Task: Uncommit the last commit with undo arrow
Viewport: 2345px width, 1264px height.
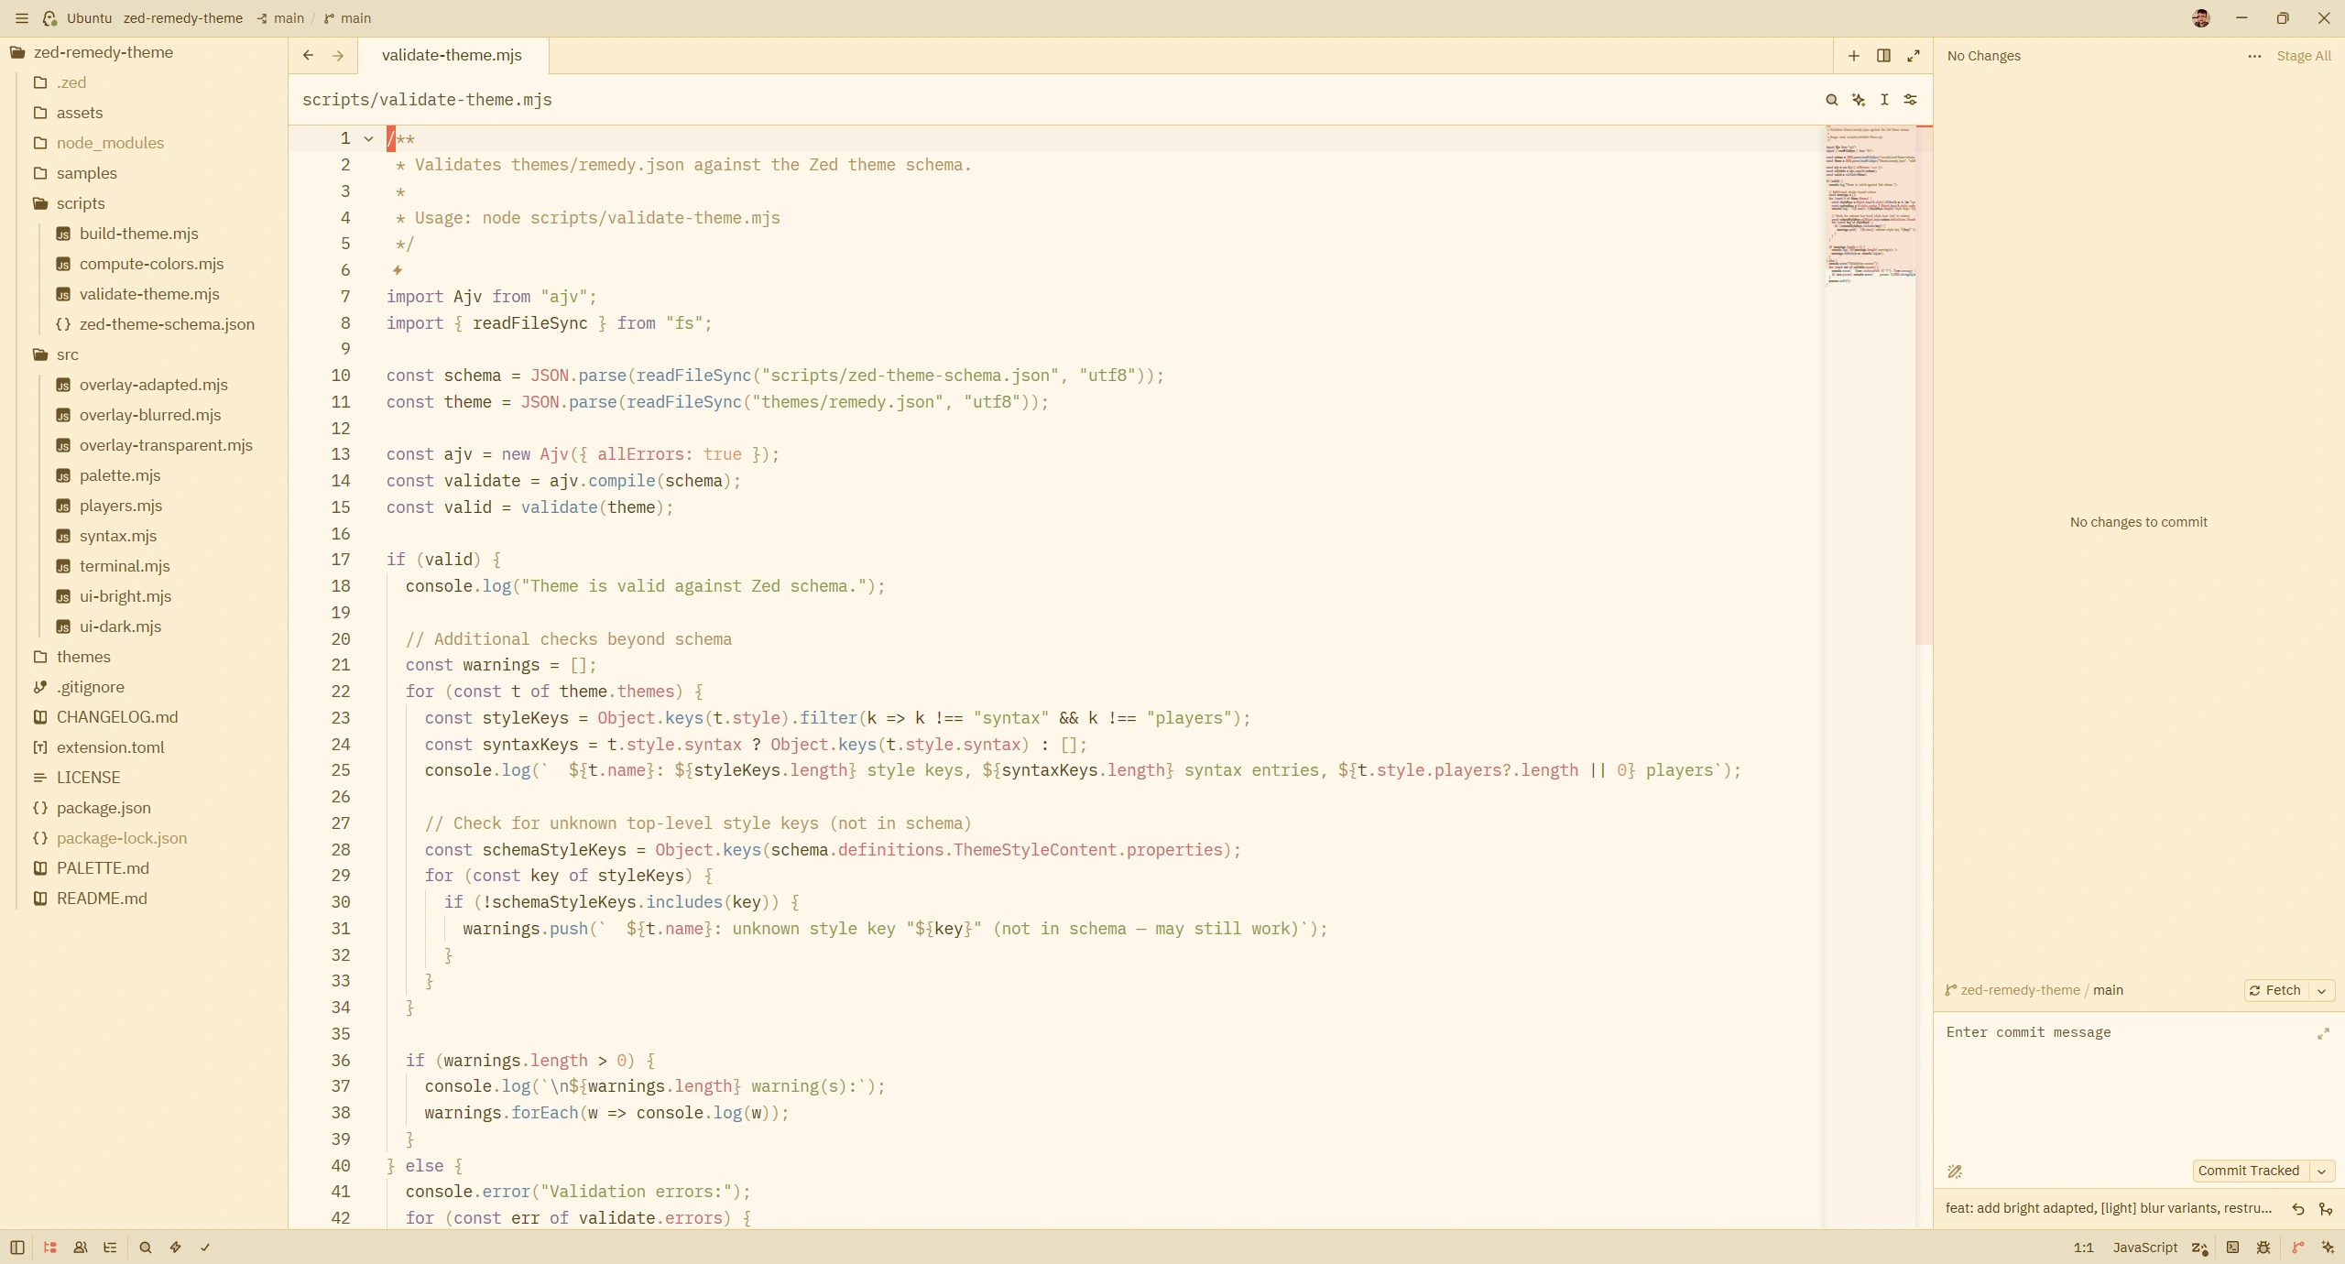Action: tap(2297, 1209)
